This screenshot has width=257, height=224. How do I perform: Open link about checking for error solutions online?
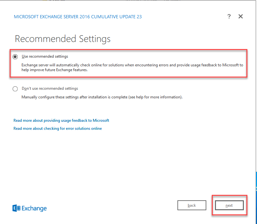point(58,129)
